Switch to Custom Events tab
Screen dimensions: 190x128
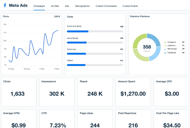[130, 6]
